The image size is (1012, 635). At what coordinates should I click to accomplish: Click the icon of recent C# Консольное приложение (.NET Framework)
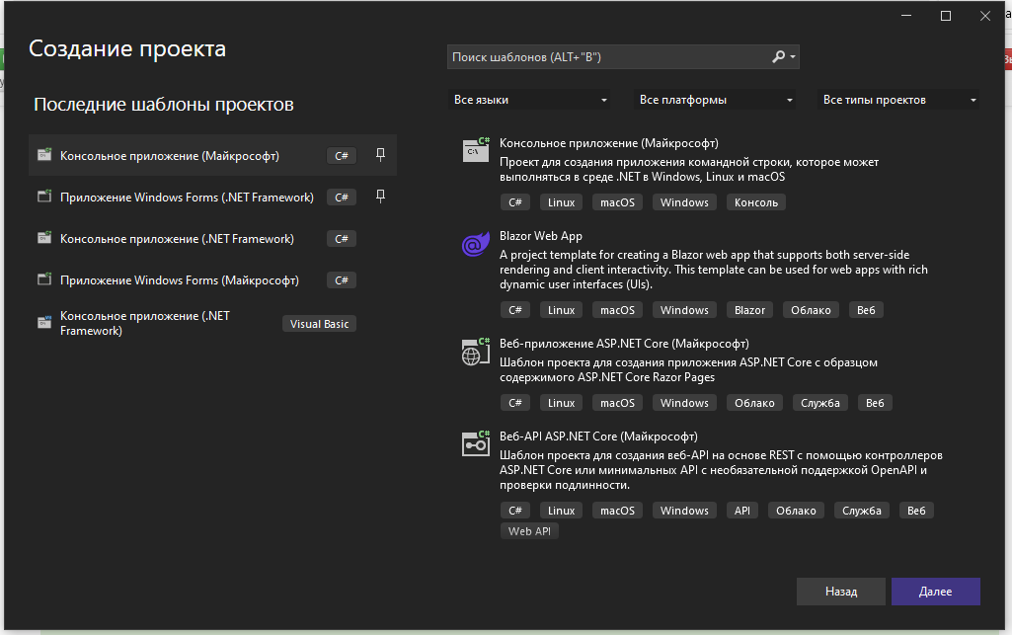pyautogui.click(x=44, y=237)
